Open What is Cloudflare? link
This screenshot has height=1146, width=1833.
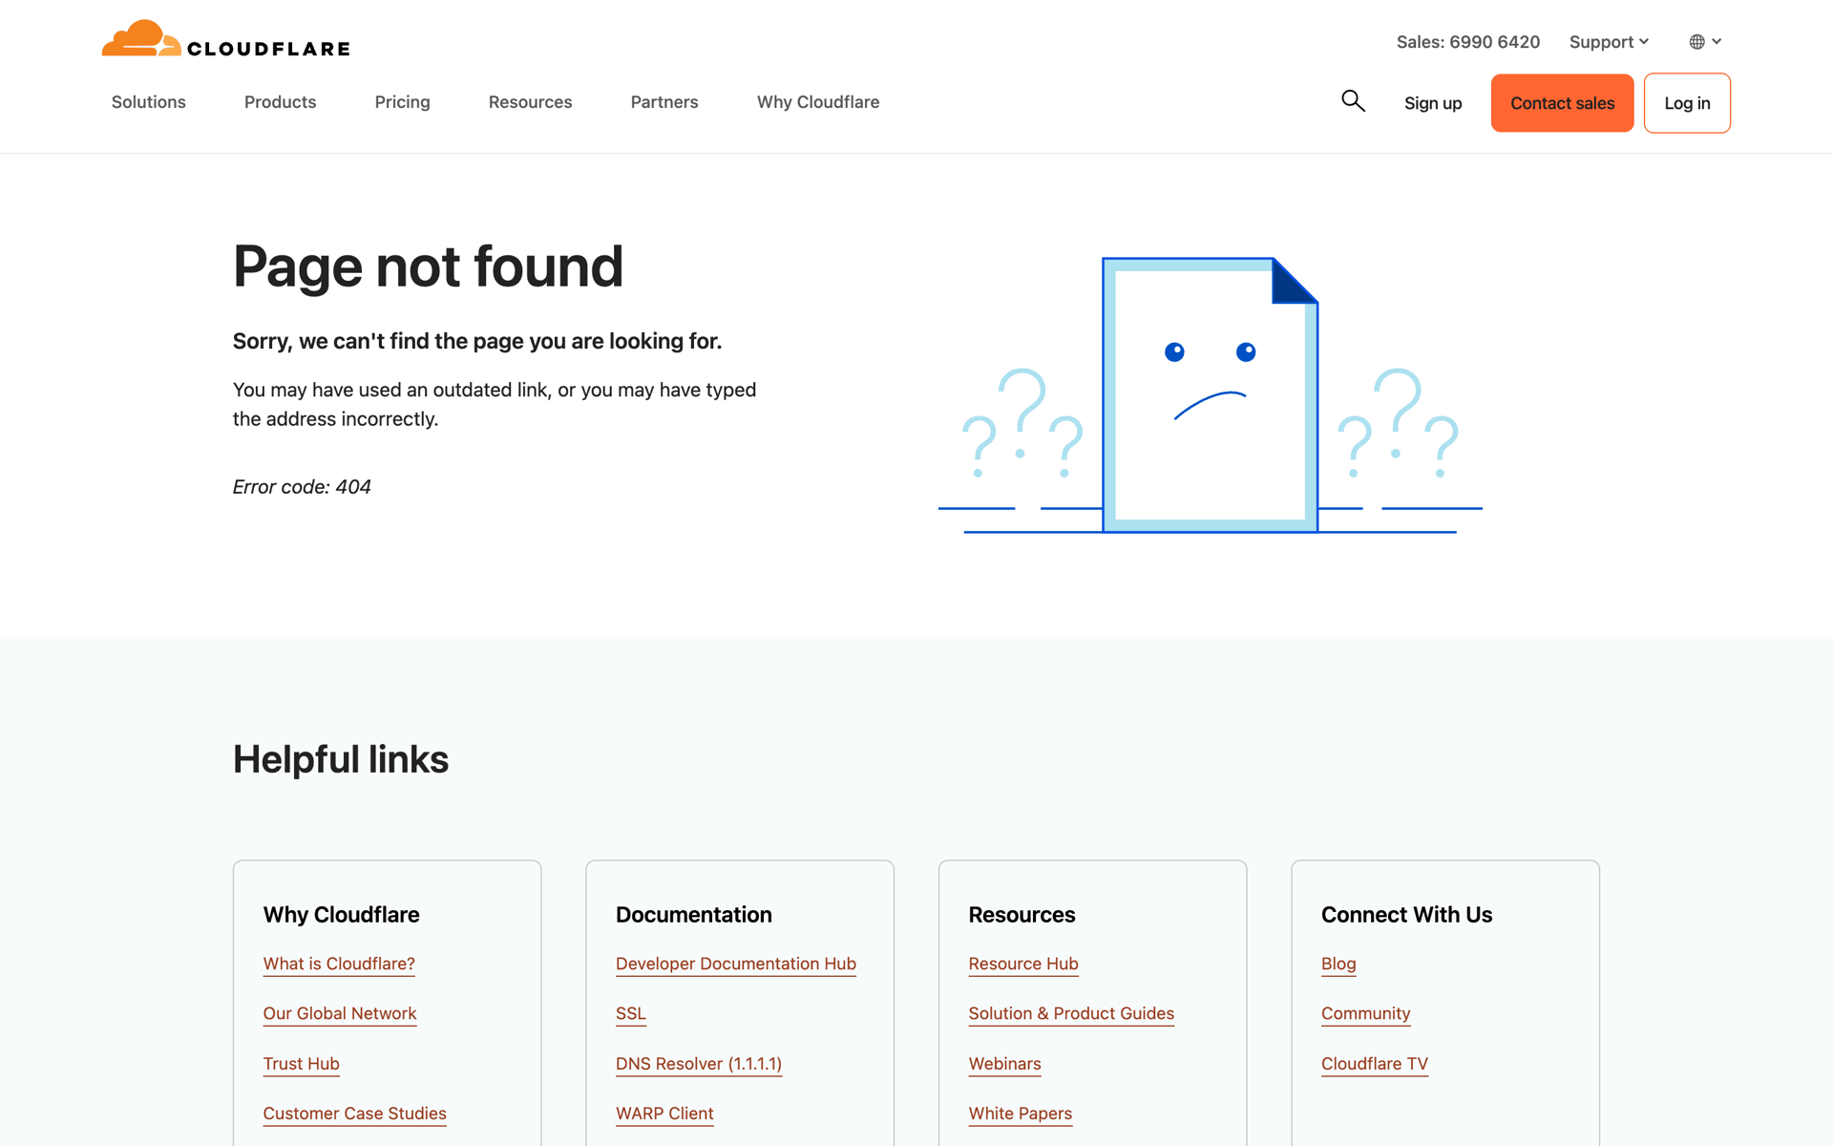tap(339, 964)
